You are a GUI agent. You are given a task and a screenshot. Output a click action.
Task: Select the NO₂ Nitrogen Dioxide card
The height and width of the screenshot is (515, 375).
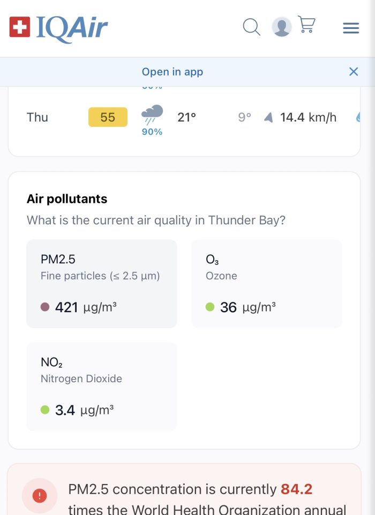pyautogui.click(x=102, y=387)
